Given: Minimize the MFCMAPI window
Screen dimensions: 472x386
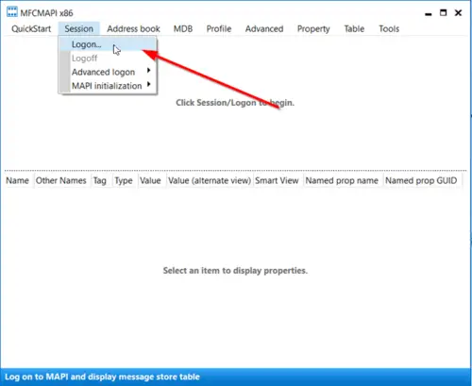Looking at the screenshot, I should click(429, 13).
